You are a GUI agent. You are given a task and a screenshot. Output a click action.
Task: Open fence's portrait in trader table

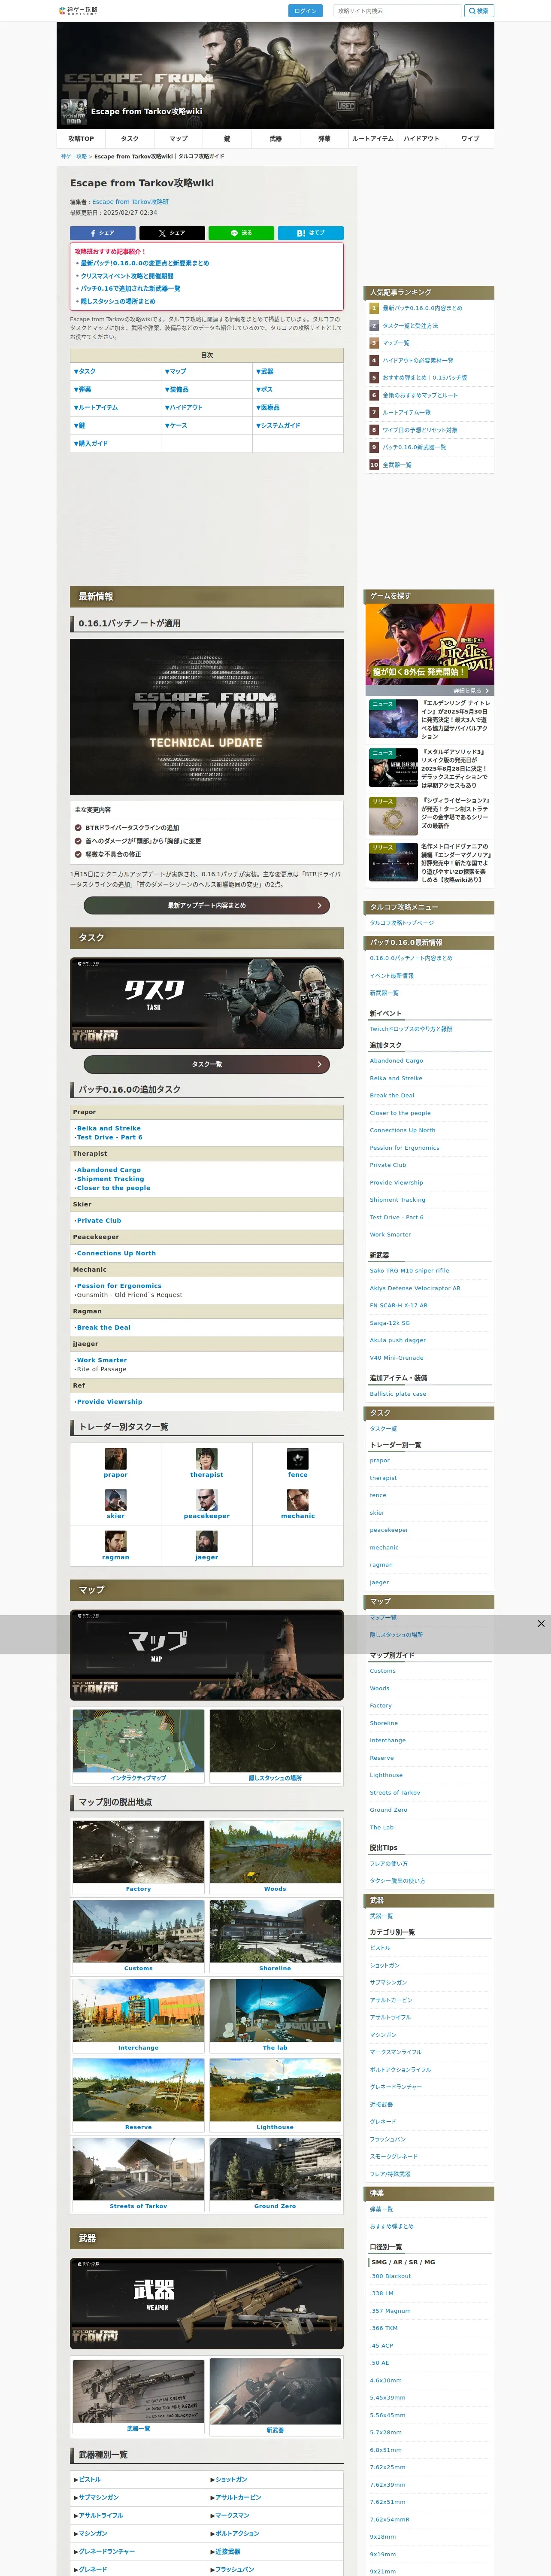point(298,1459)
